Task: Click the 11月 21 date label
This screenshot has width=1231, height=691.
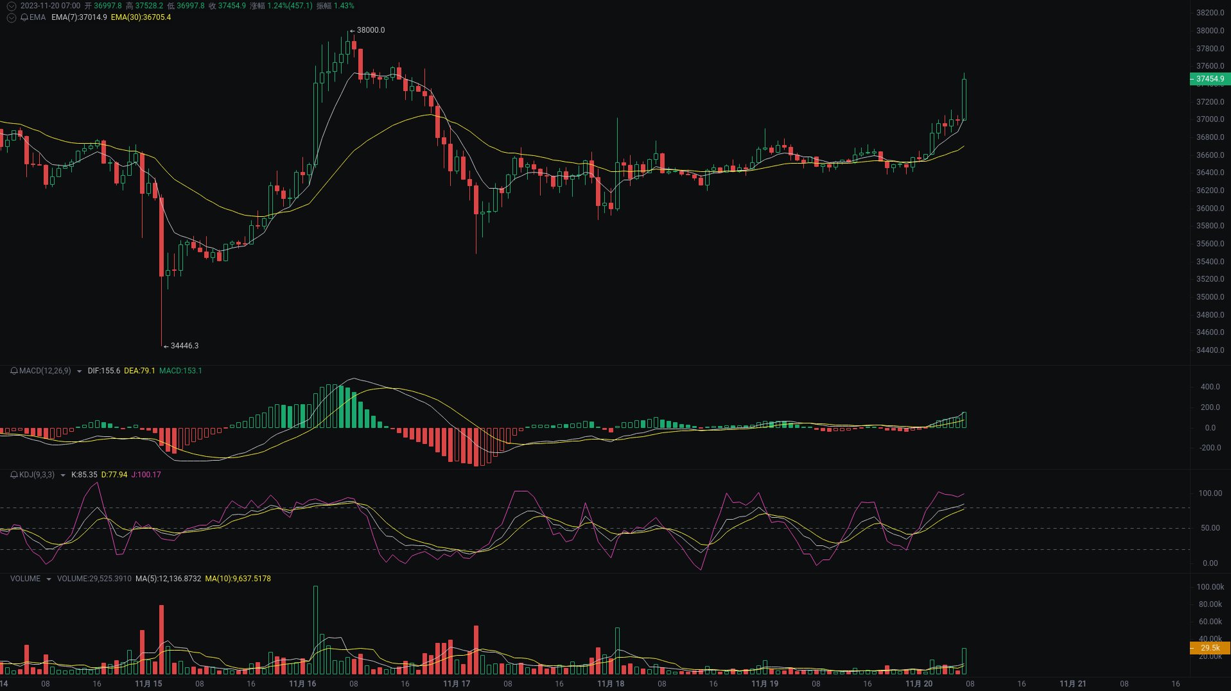Action: (x=1073, y=684)
